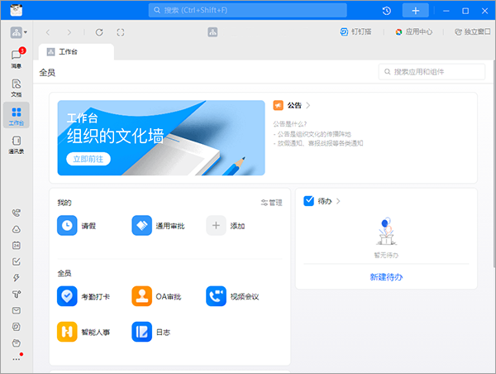
Task: Click the right-side vertical scrollbar
Action: tap(494, 163)
